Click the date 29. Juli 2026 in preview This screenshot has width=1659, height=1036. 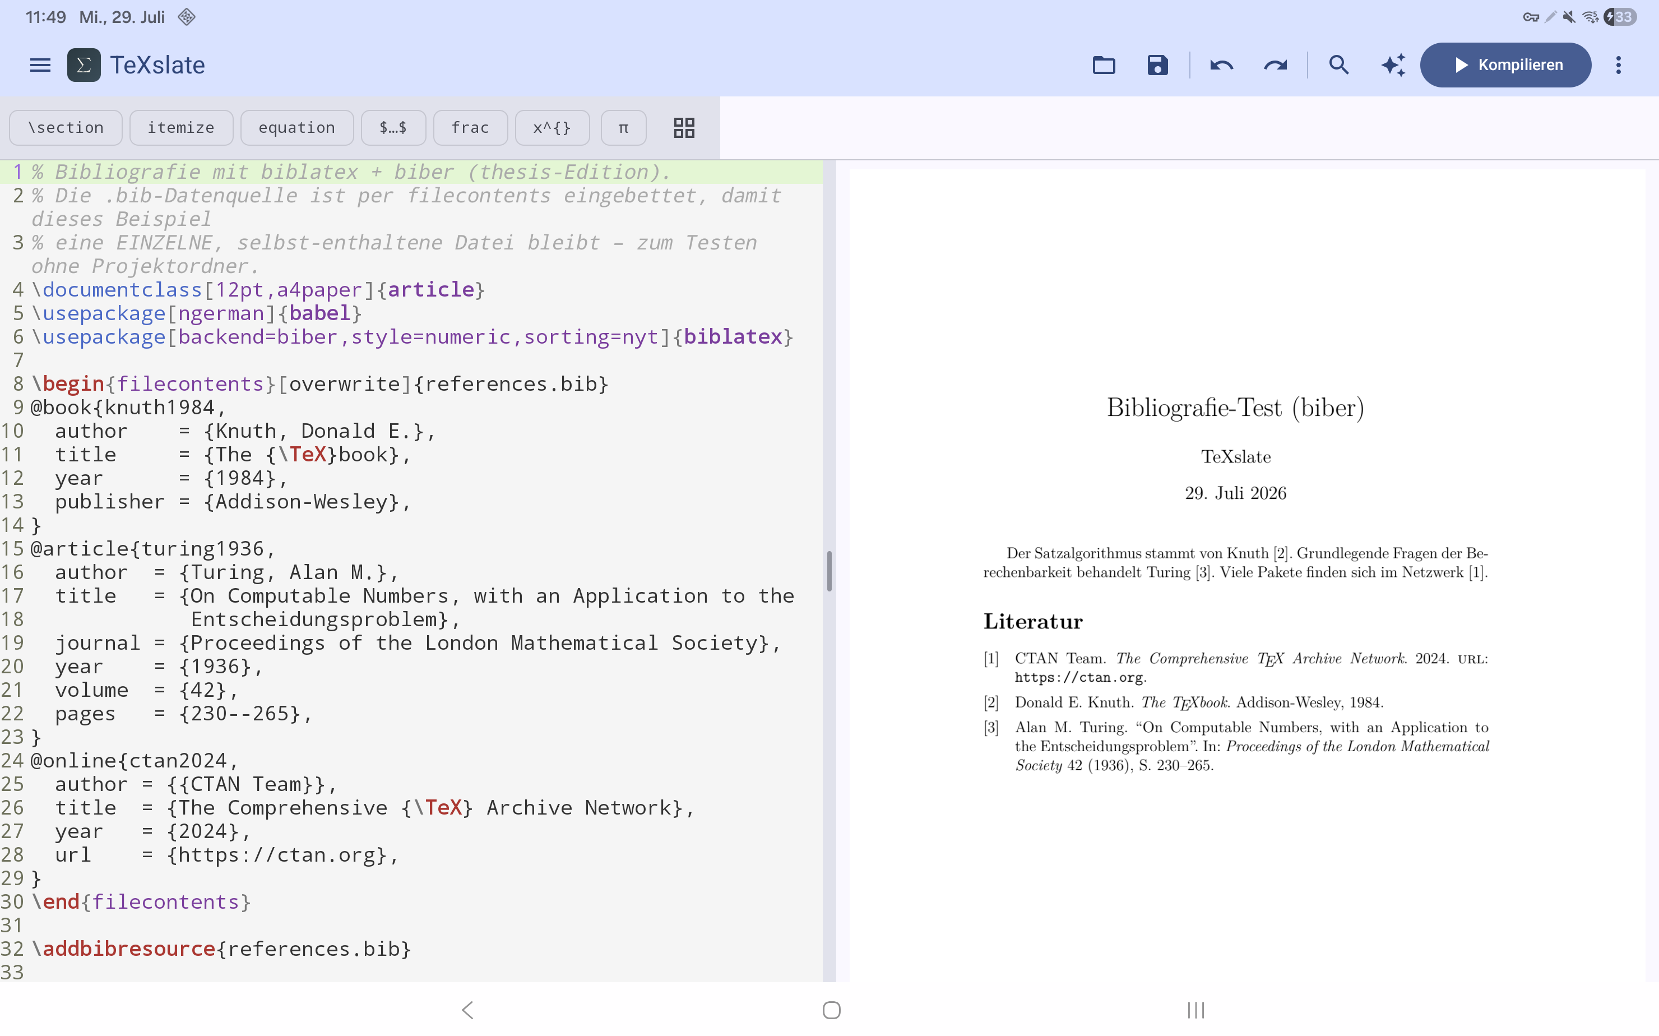click(x=1236, y=493)
